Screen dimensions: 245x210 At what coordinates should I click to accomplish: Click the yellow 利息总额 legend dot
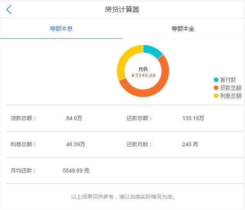(216, 96)
